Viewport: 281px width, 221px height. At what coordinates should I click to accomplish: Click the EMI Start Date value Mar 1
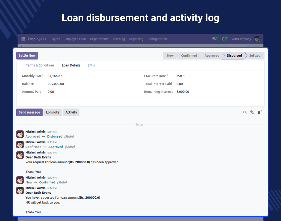pos(180,76)
